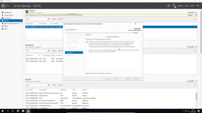This screenshot has width=202, height=113.
Task: Click the Windows Start button
Action: click(x=3, y=111)
